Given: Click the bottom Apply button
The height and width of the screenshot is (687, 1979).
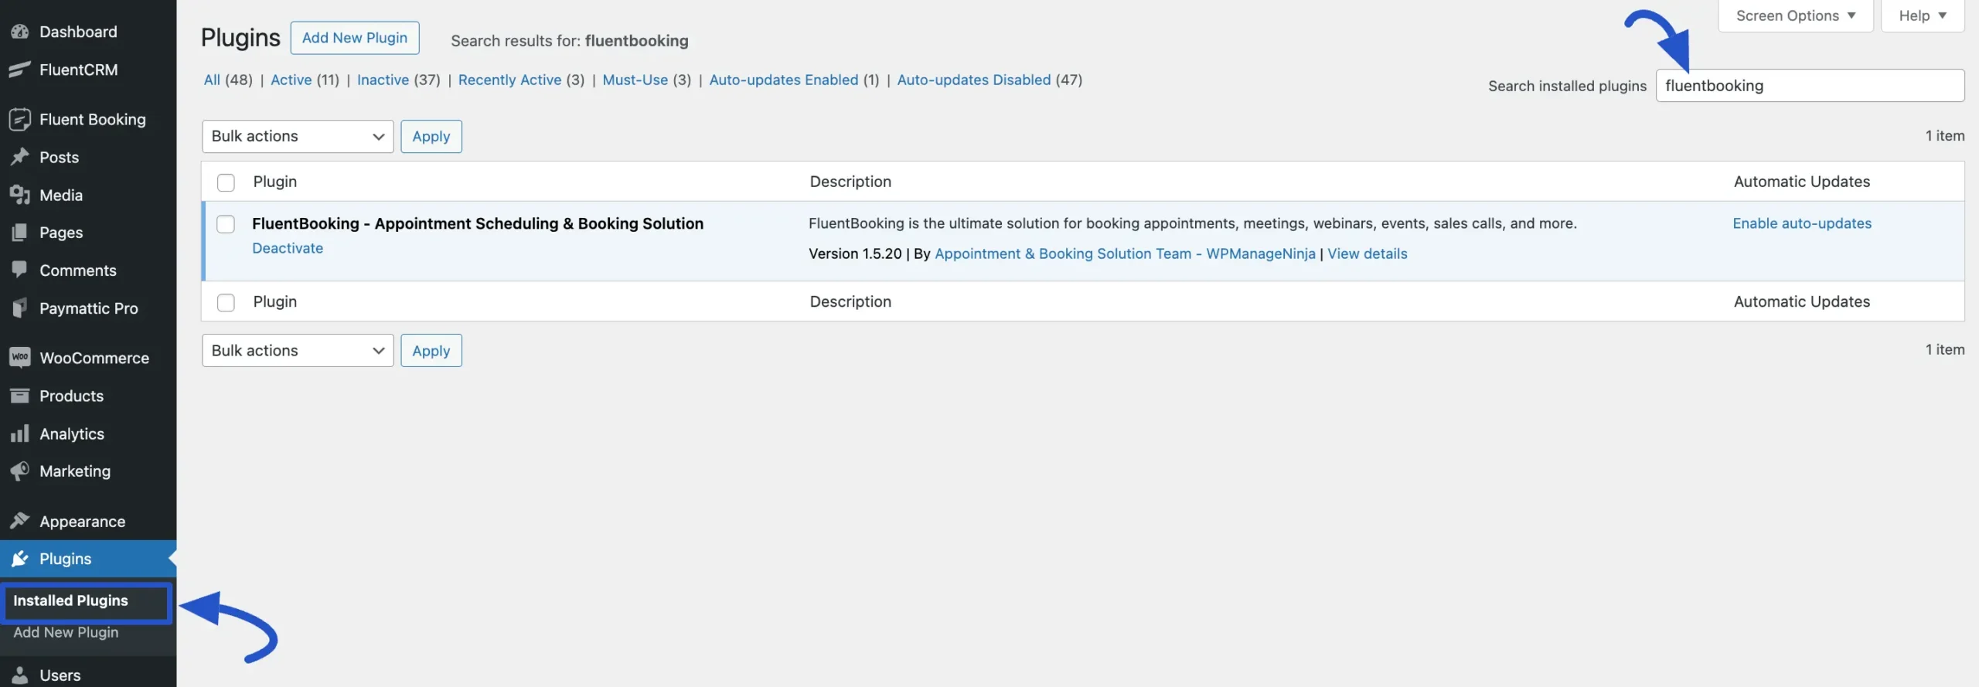Looking at the screenshot, I should [431, 350].
